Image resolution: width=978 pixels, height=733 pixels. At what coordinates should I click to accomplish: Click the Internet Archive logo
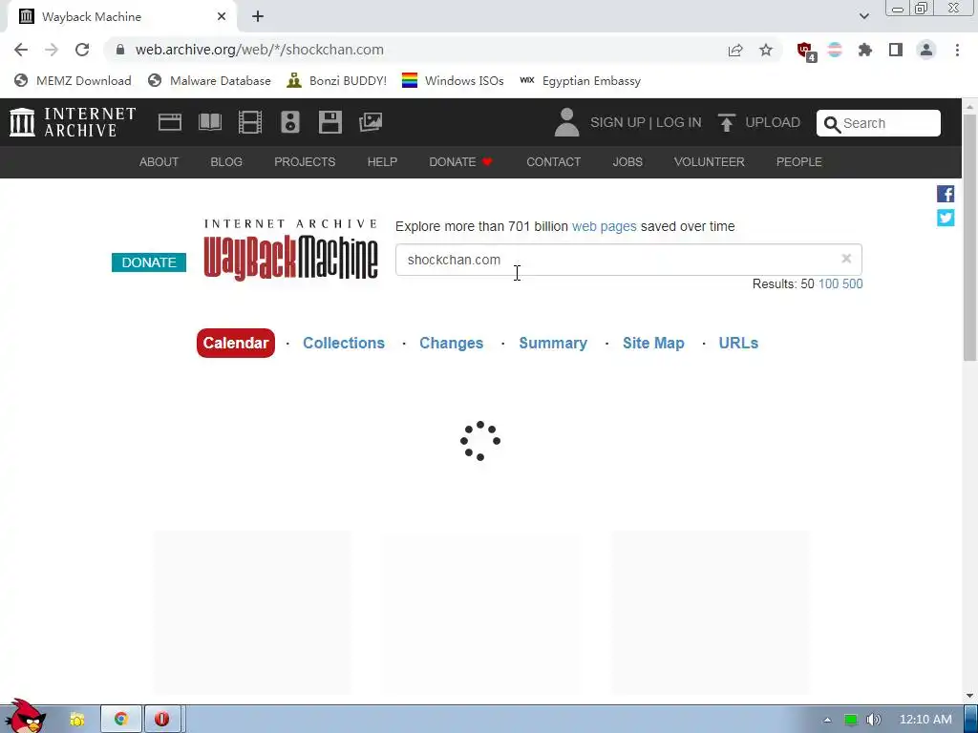tap(73, 122)
